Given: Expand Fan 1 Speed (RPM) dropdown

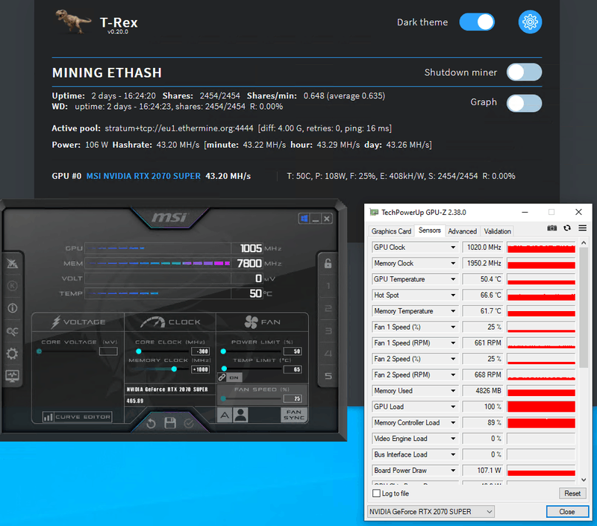Looking at the screenshot, I should coord(453,343).
